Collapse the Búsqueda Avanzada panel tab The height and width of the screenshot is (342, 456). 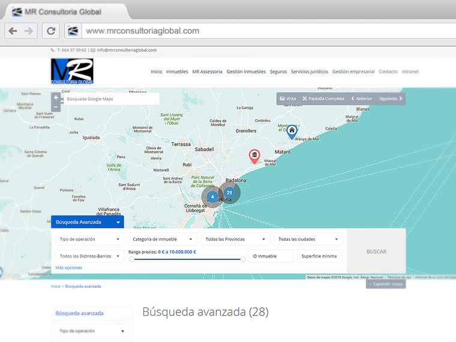[87, 222]
